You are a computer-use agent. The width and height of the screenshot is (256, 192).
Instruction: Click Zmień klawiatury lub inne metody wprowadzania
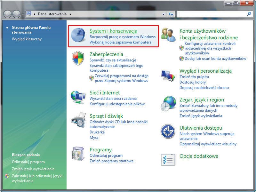point(209,108)
